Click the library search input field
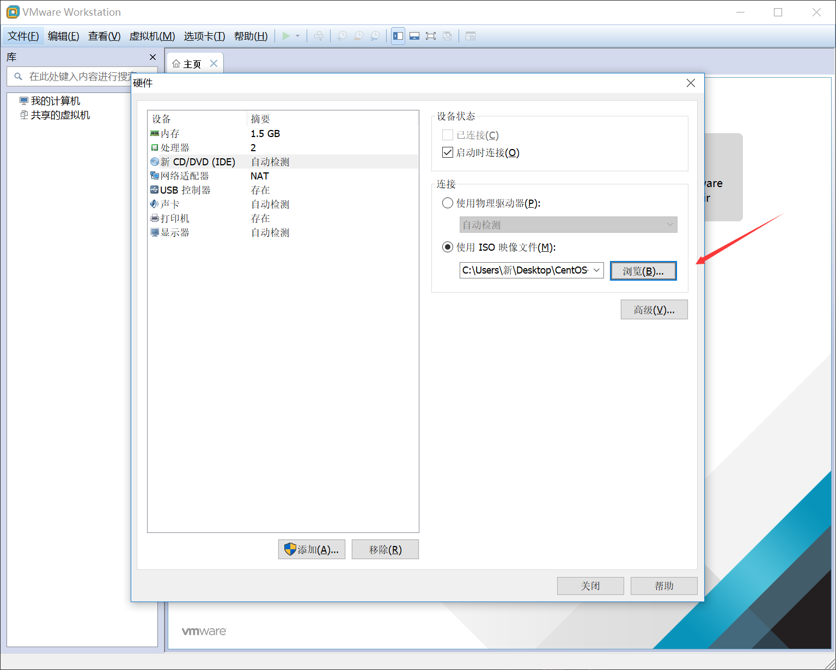The width and height of the screenshot is (836, 670). pos(82,77)
